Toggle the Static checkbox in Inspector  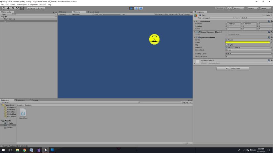click(x=264, y=15)
